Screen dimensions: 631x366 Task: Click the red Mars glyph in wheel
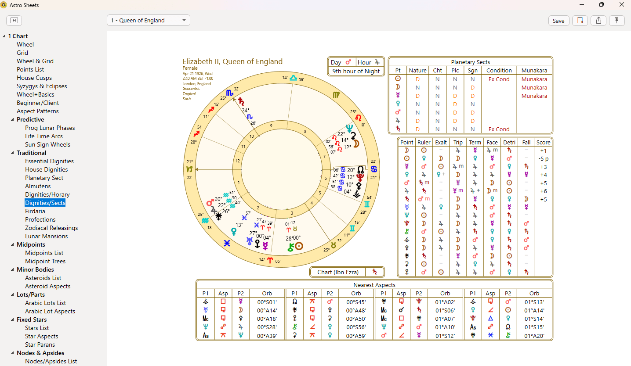tap(210, 203)
